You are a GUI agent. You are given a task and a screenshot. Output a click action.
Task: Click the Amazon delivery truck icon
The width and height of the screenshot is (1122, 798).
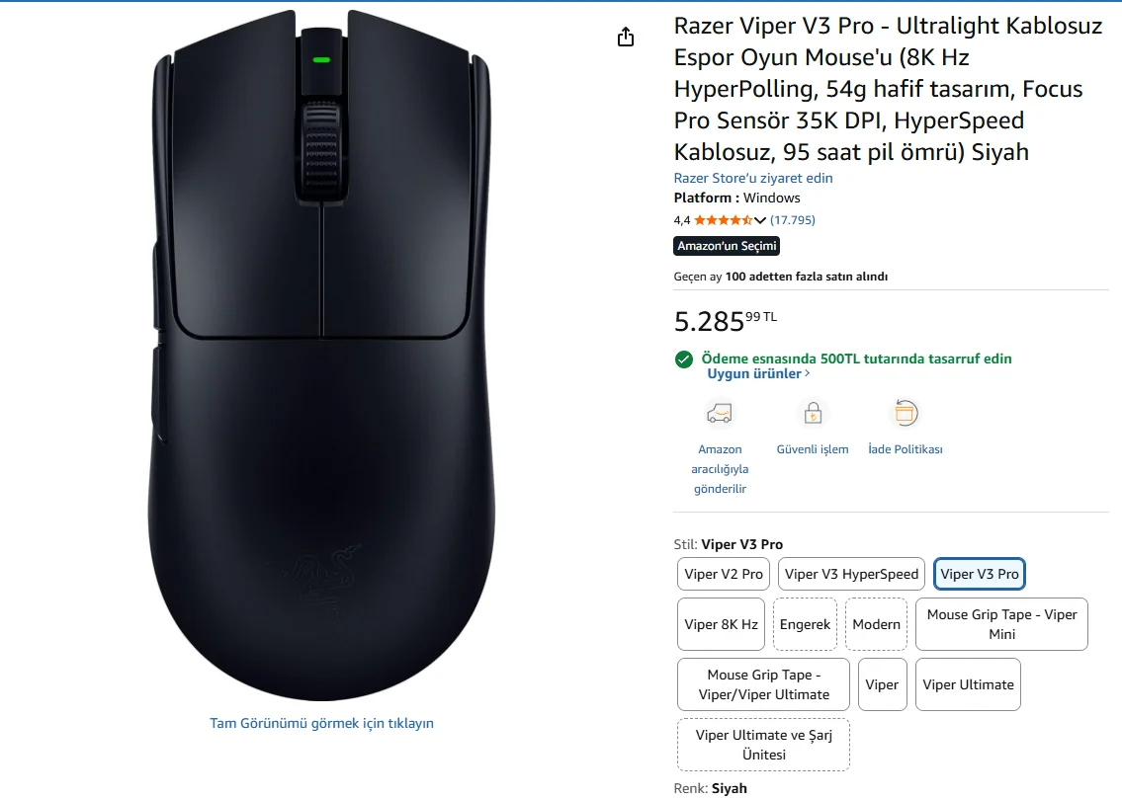coord(719,413)
